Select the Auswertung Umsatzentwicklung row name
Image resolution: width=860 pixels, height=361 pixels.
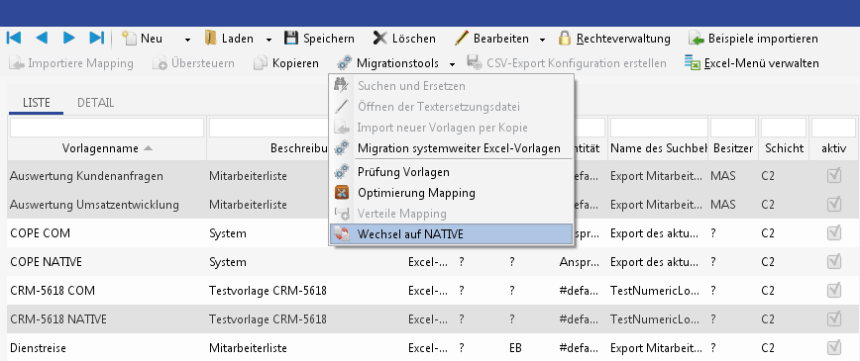pyautogui.click(x=94, y=205)
